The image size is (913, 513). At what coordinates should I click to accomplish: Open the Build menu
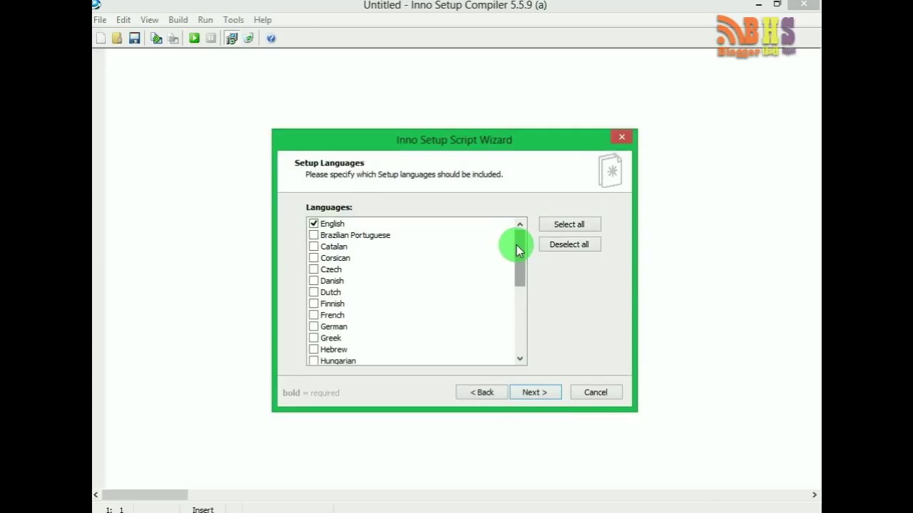(178, 20)
